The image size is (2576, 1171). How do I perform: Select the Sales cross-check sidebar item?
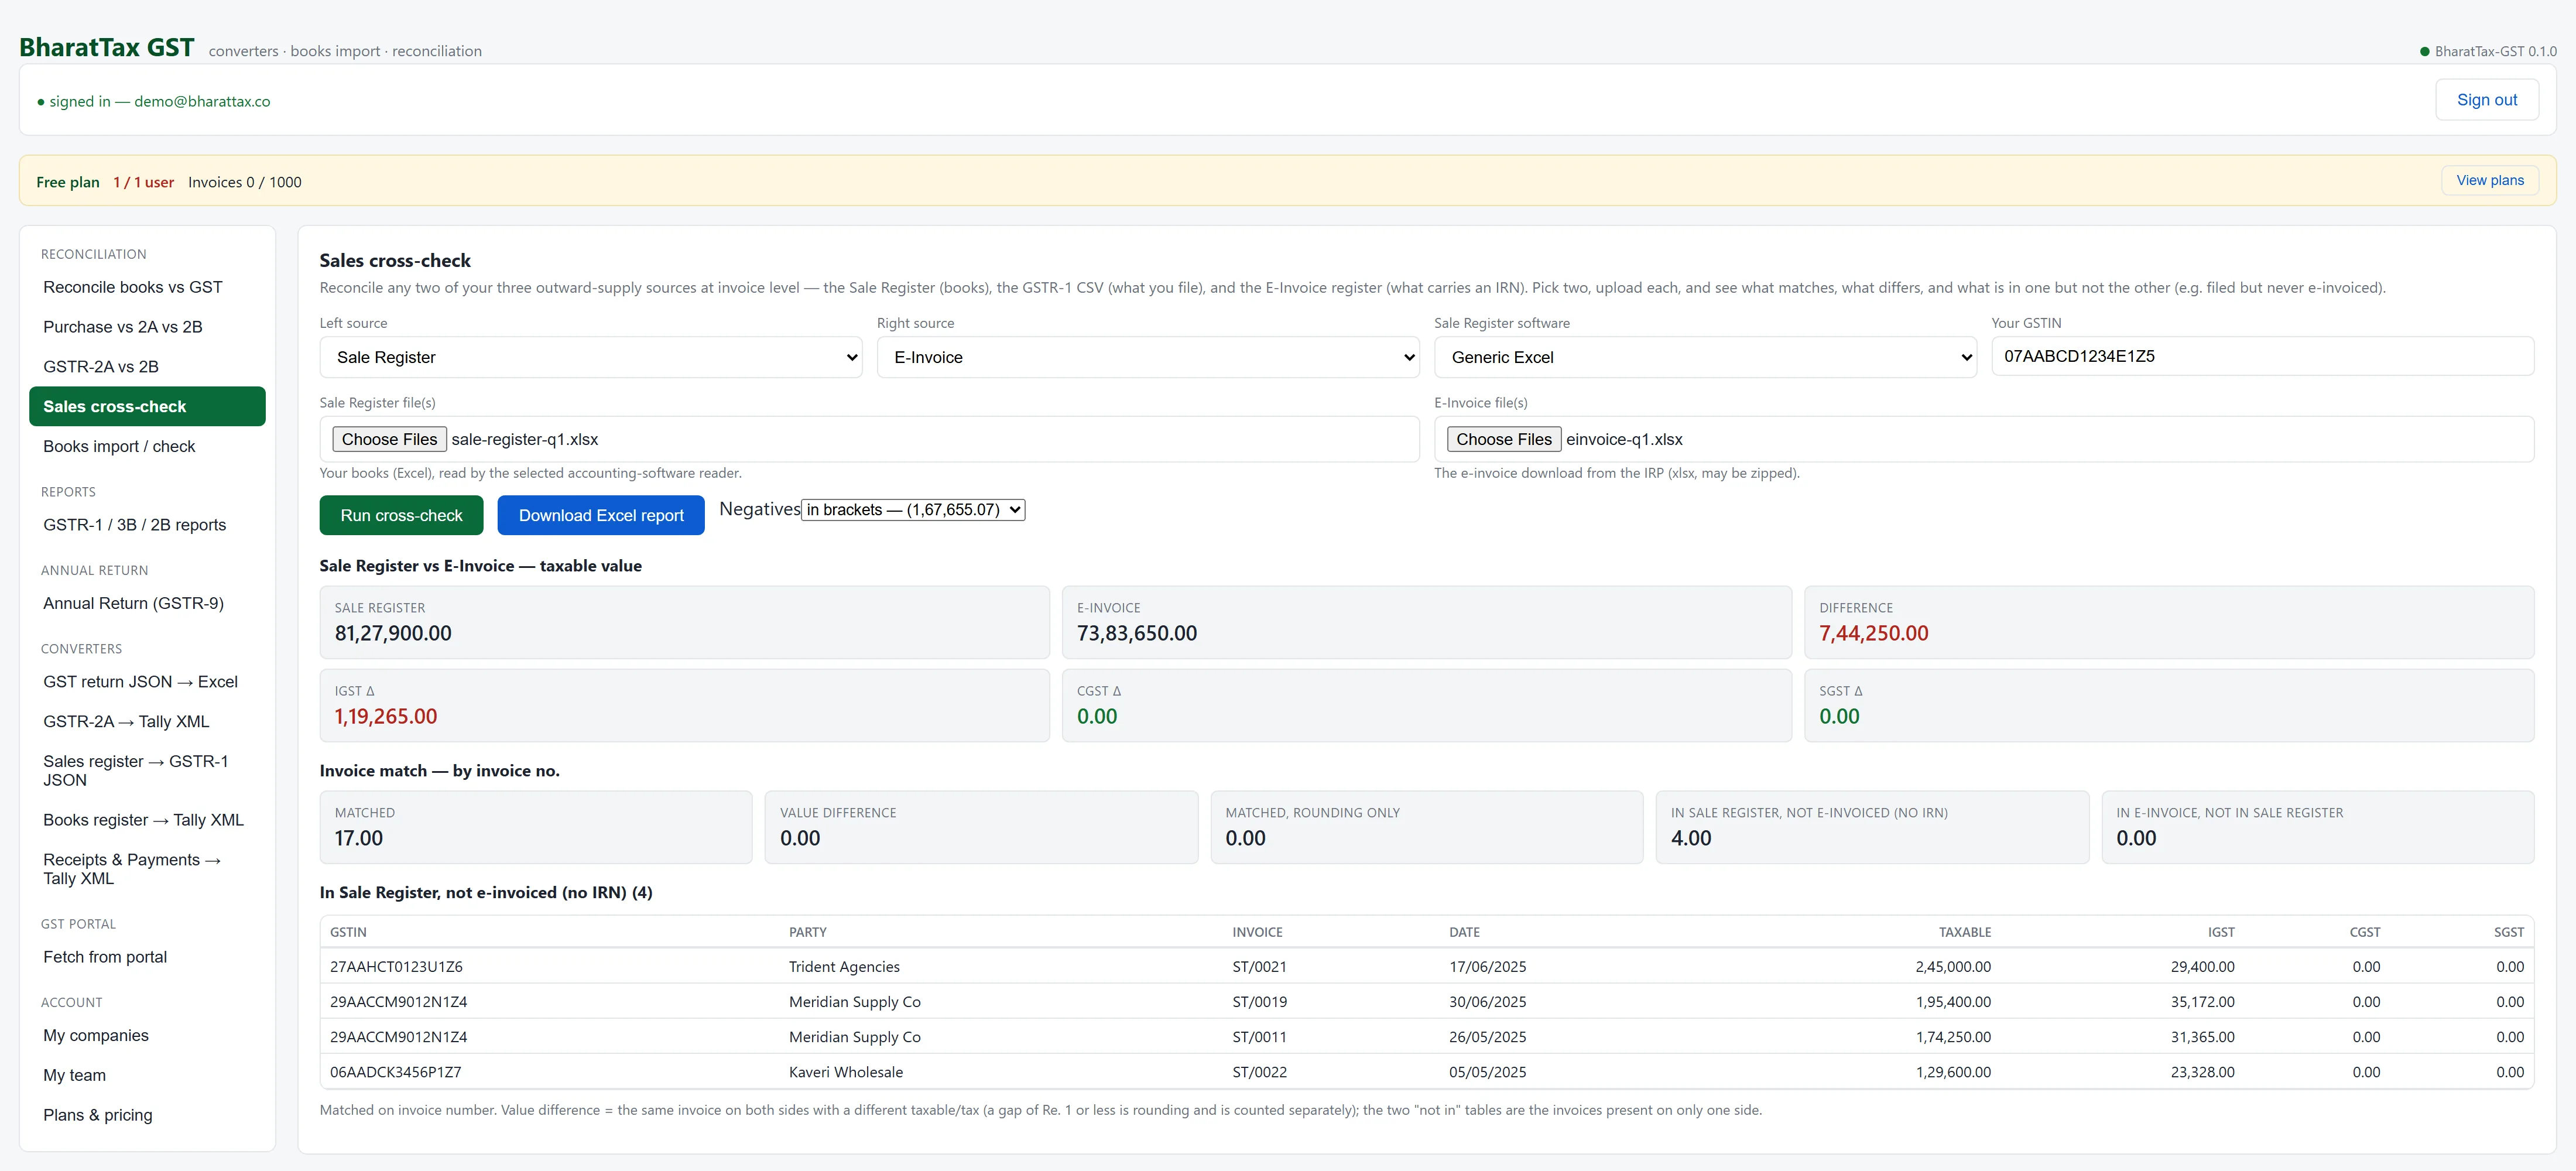coord(147,406)
